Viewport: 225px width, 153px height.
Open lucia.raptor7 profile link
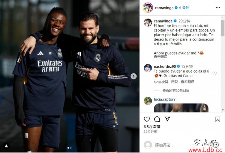pos(165,99)
